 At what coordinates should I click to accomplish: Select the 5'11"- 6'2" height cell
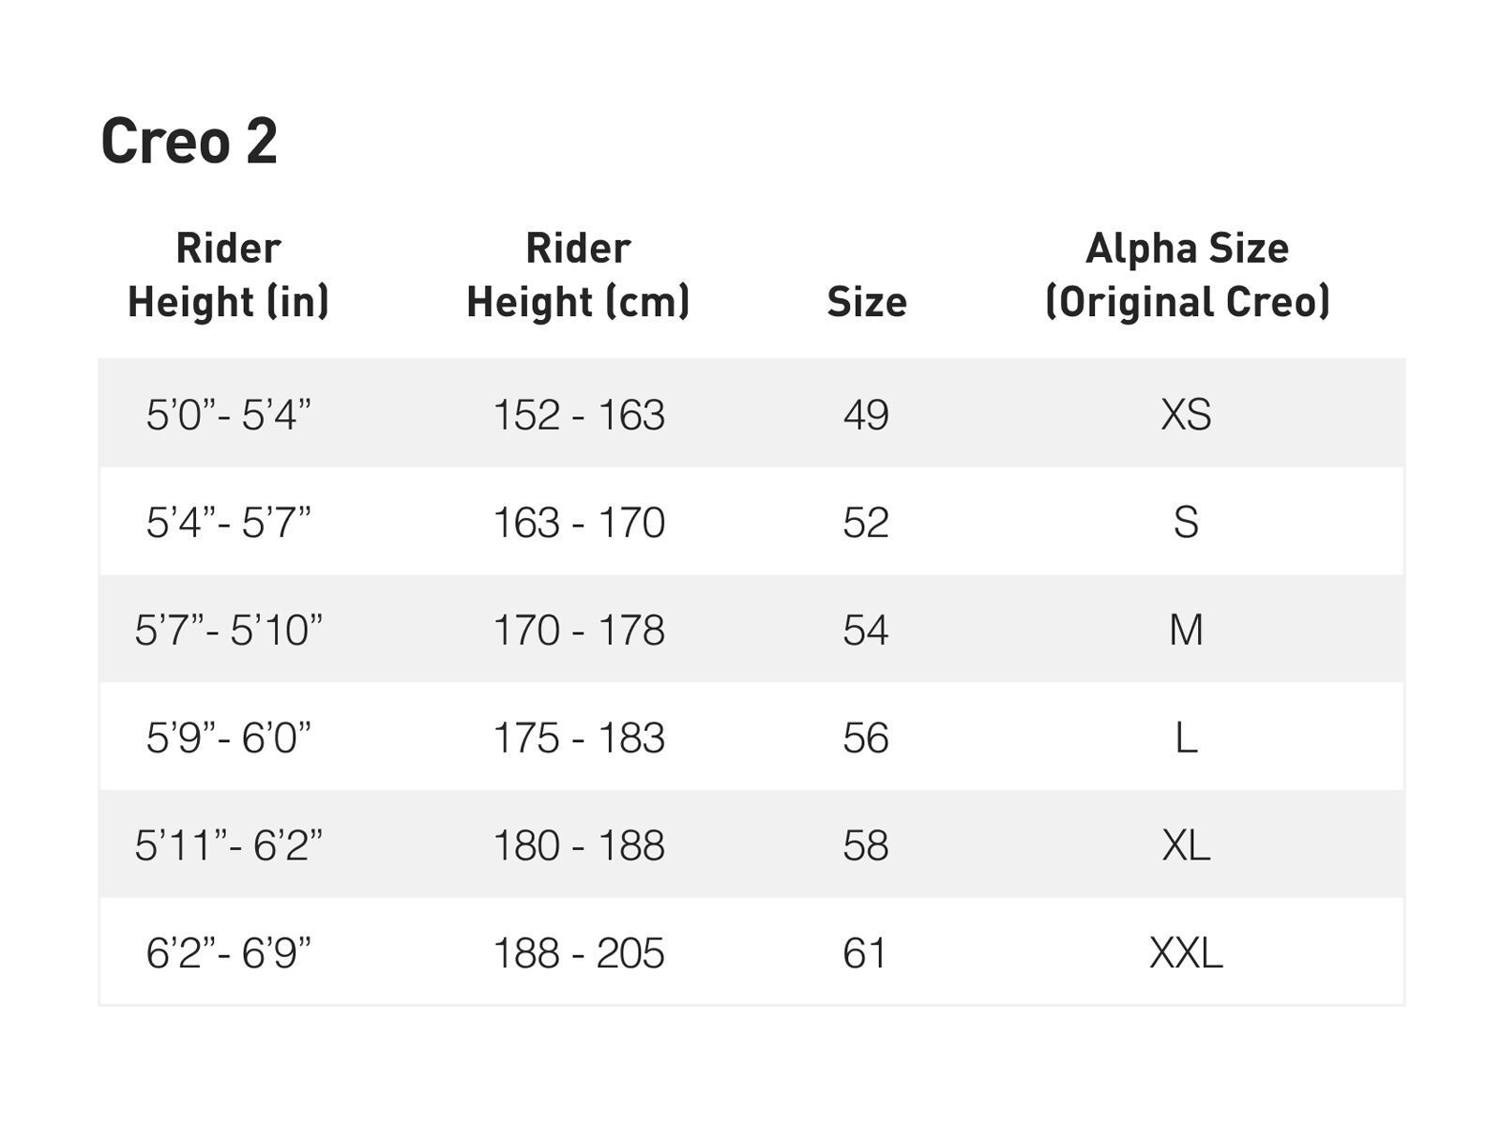coord(228,845)
